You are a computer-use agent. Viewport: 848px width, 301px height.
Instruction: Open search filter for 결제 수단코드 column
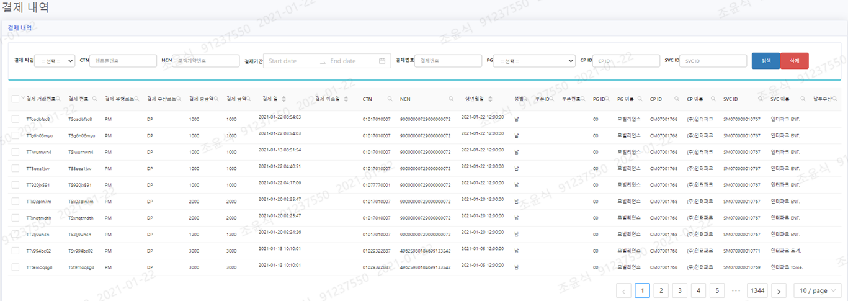pos(179,99)
